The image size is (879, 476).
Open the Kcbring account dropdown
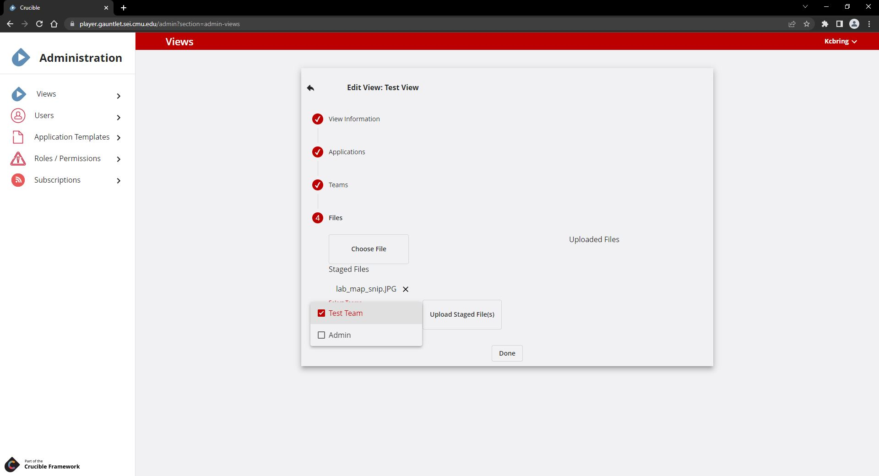[x=841, y=41]
